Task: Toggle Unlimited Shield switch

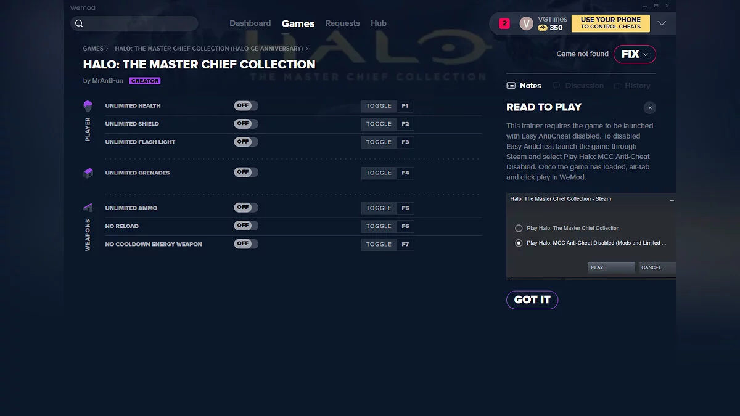Action: pyautogui.click(x=246, y=124)
